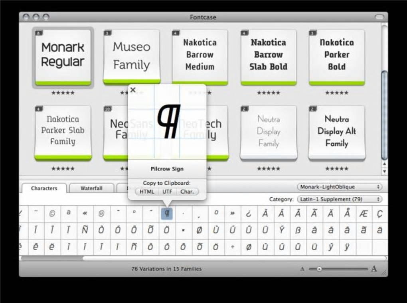This screenshot has height=303, width=407.
Task: Pick the copyright © glyph in the grid
Action: click(x=52, y=214)
